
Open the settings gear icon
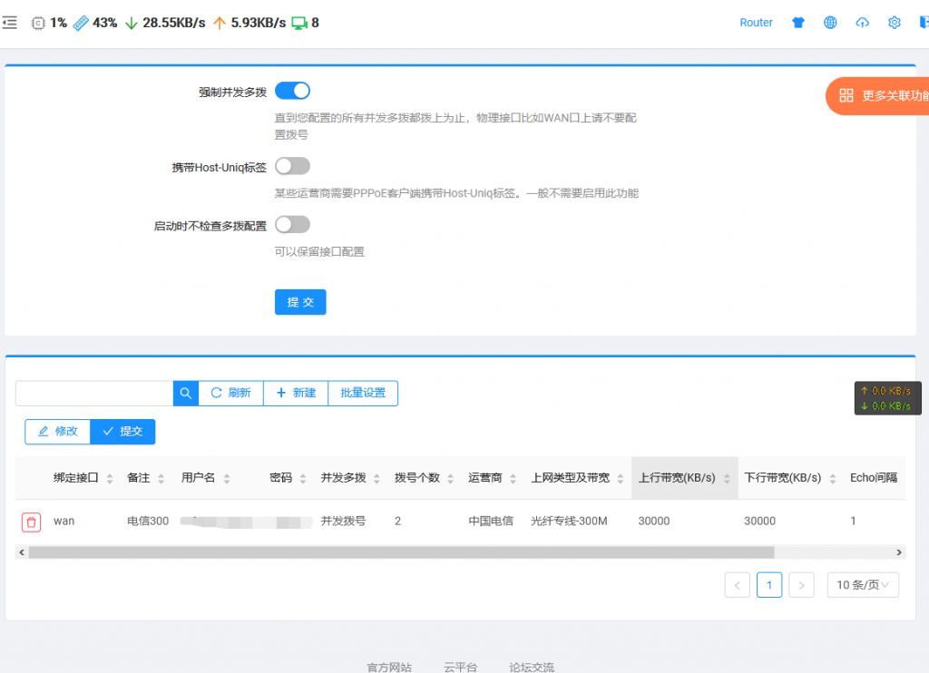click(x=894, y=23)
